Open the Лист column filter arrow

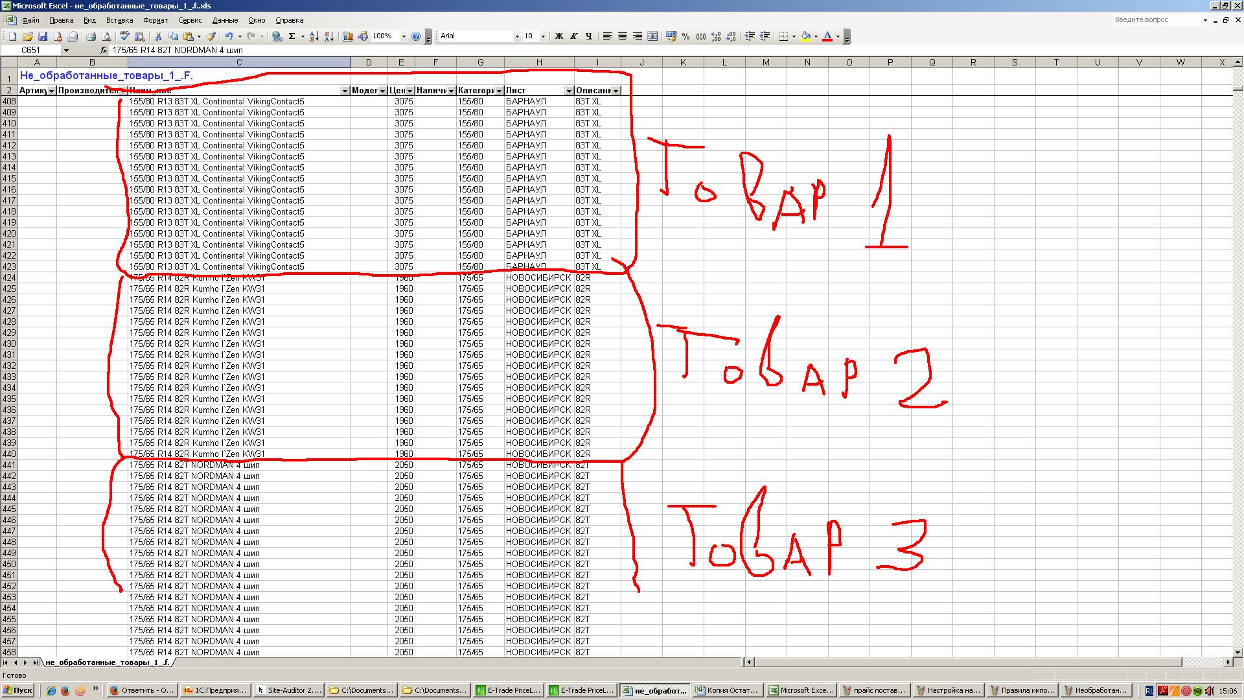(x=569, y=91)
